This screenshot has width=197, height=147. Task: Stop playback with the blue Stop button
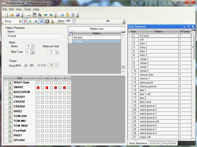click(36, 21)
